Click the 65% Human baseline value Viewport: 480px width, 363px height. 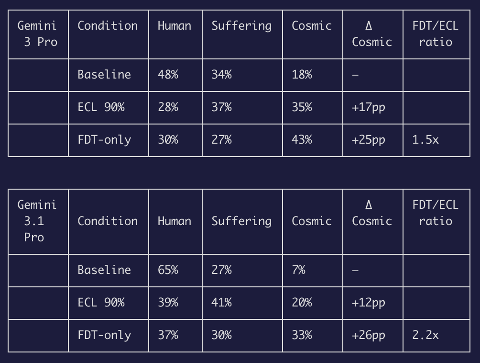[x=168, y=270]
